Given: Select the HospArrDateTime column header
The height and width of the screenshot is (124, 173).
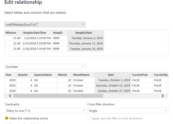Looking at the screenshot, I should [37, 33].
